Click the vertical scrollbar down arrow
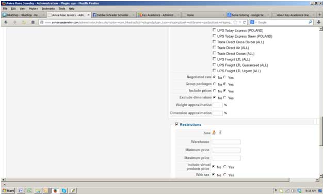 (x=321, y=176)
